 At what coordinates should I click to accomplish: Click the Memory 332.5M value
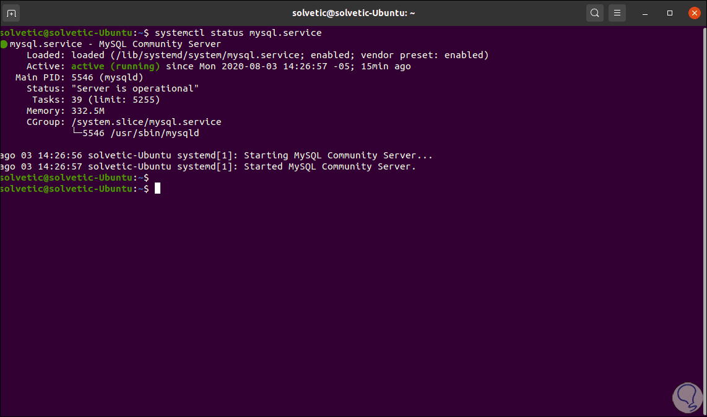pyautogui.click(x=88, y=111)
